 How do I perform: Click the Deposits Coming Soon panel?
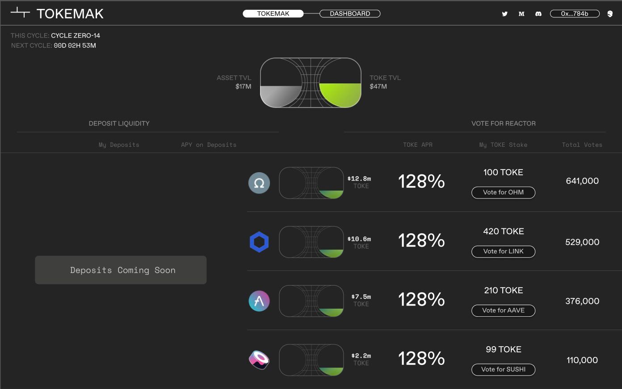[x=121, y=269]
